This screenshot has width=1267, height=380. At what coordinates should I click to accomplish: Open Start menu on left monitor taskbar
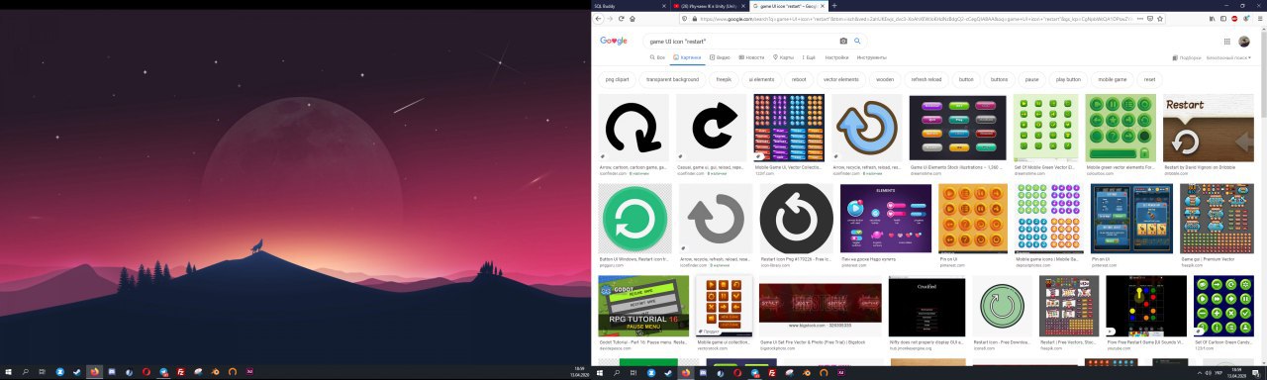pyautogui.click(x=7, y=372)
